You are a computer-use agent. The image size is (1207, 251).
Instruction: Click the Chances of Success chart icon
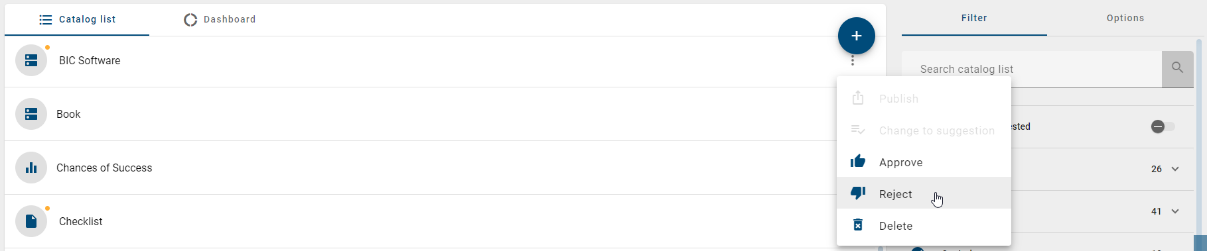click(x=31, y=168)
